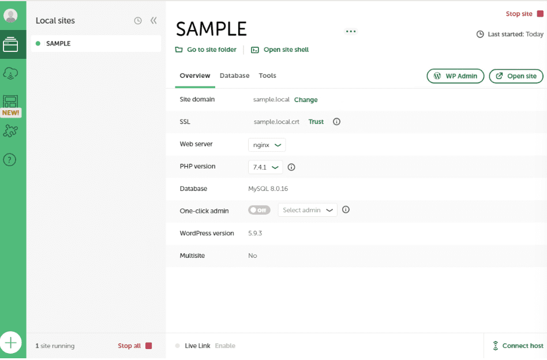Image resolution: width=547 pixels, height=360 pixels.
Task: Switch to the Tools tab
Action: coord(268,76)
